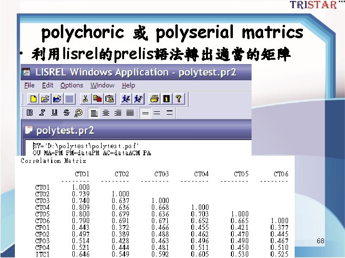This screenshot has width=345, height=258.
Task: Open the Window menu
Action: [103, 85]
